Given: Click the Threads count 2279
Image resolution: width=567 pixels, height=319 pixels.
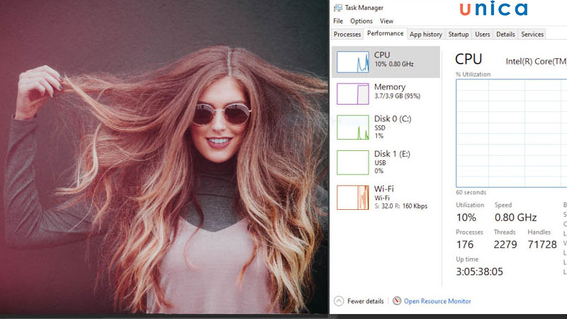Looking at the screenshot, I should [x=505, y=245].
